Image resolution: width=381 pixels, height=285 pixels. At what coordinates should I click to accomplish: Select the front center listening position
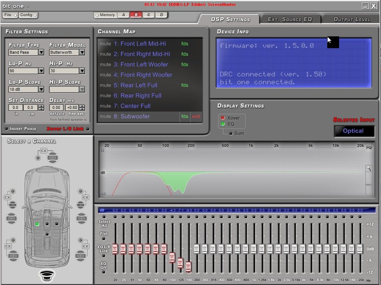[47, 224]
